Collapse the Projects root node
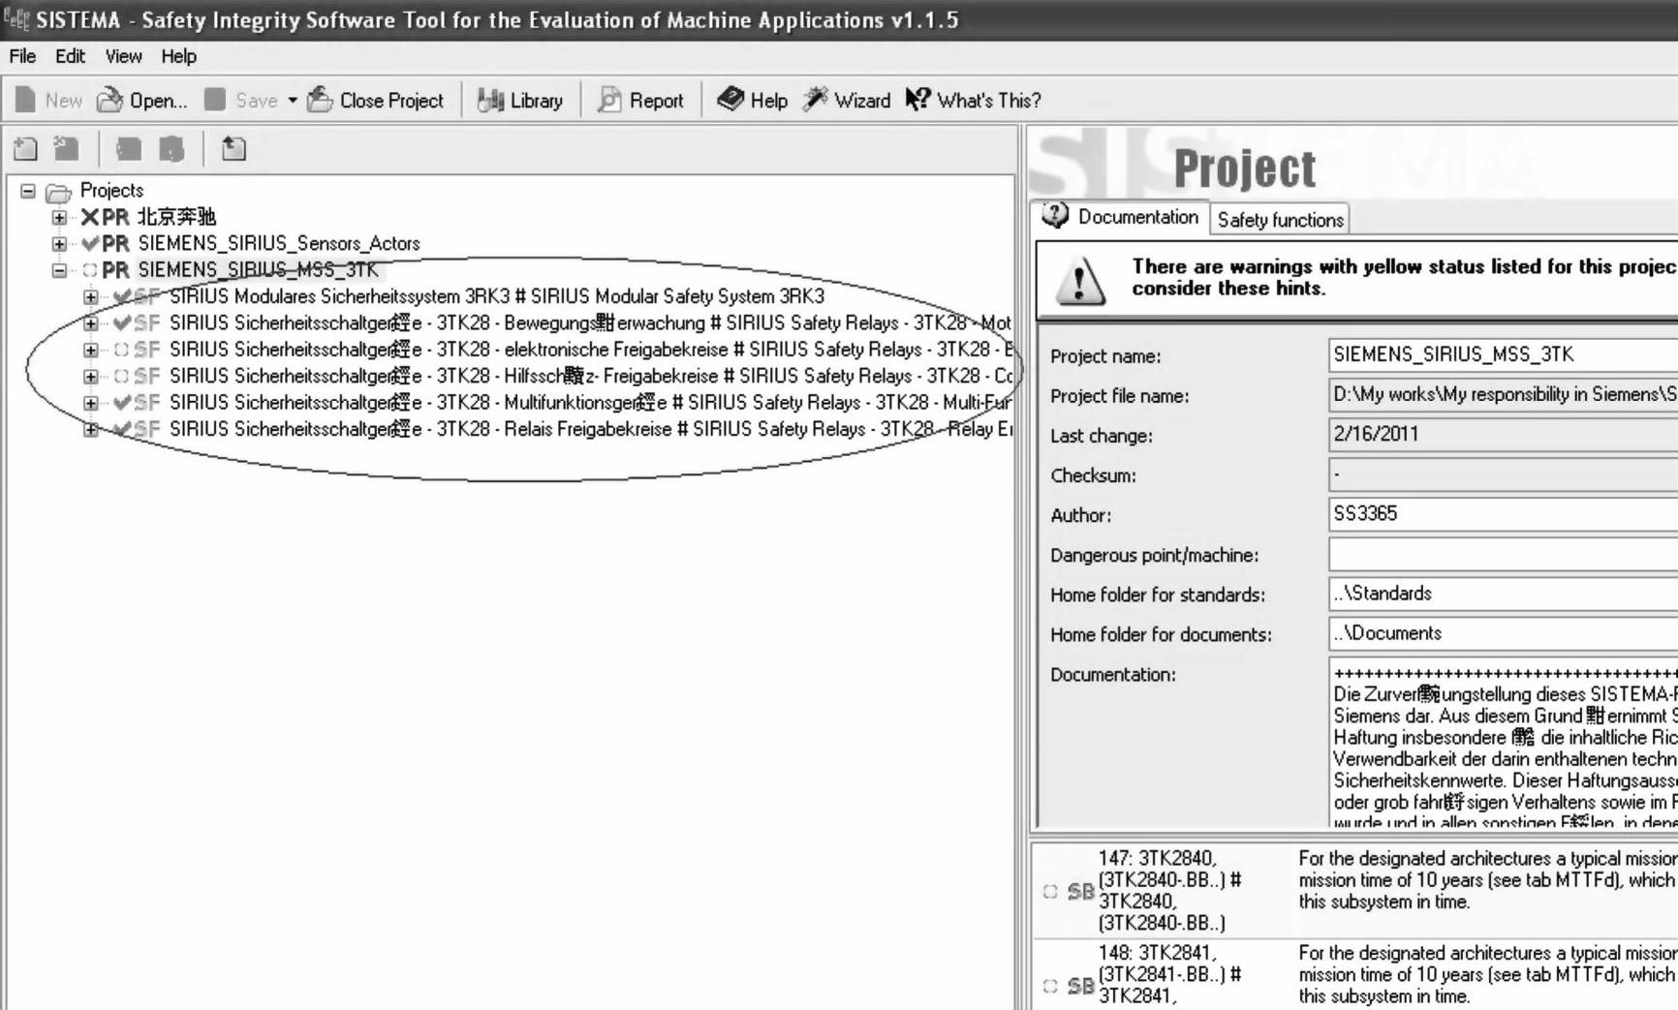 pos(28,191)
